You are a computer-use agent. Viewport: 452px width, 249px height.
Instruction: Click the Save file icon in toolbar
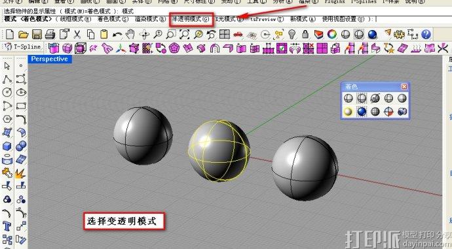tap(37, 35)
